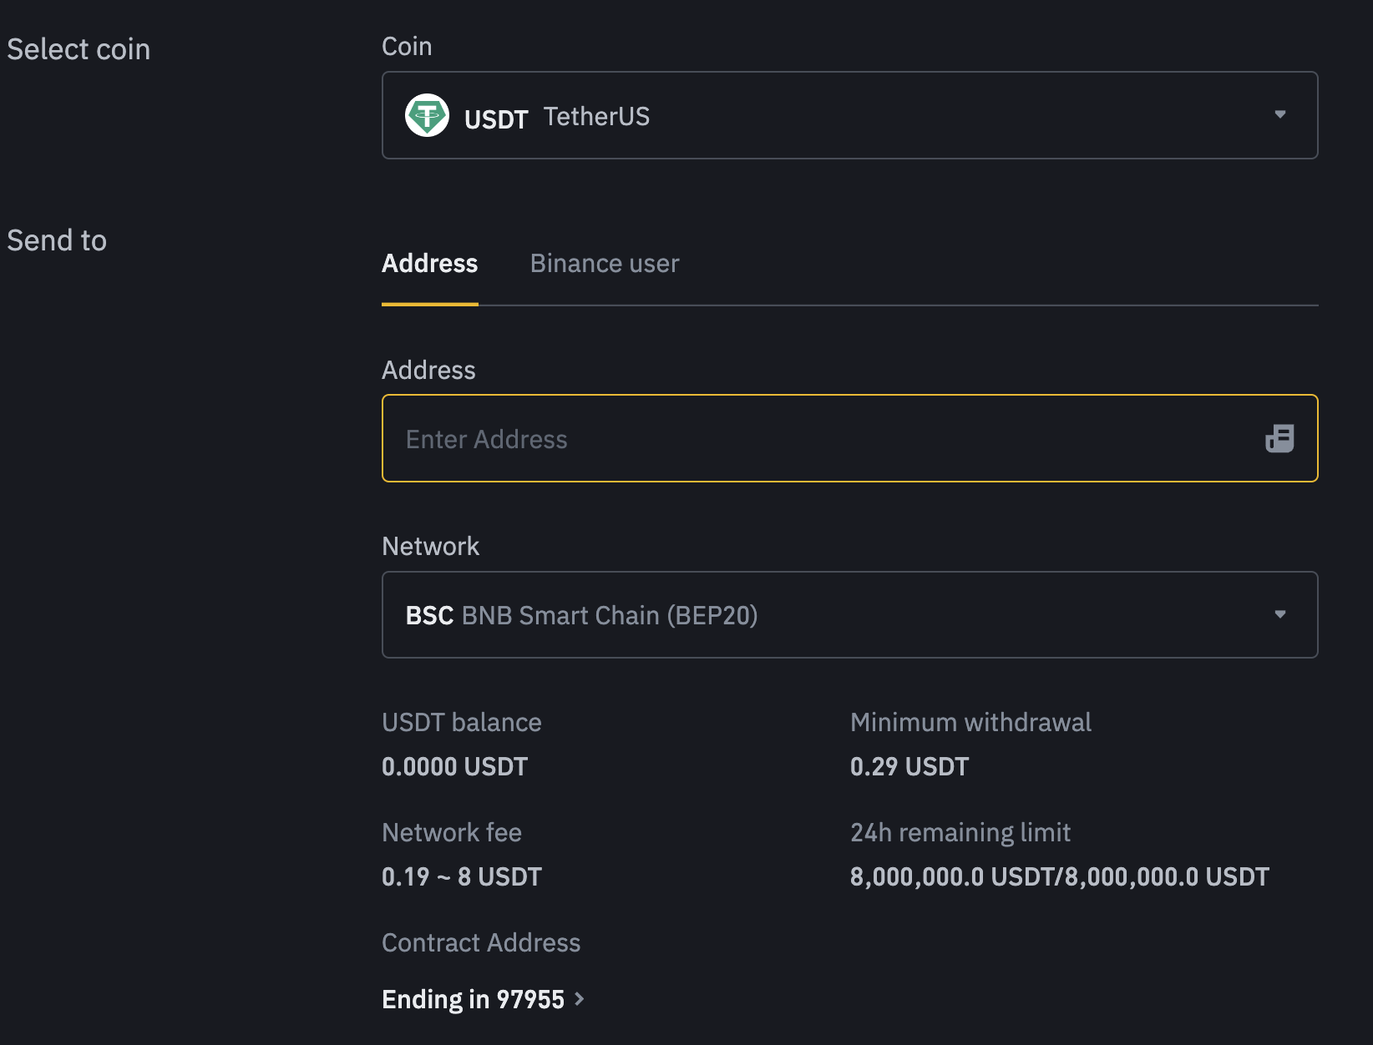Click the Minimum withdrawal label
Image resolution: width=1373 pixels, height=1045 pixels.
[970, 722]
